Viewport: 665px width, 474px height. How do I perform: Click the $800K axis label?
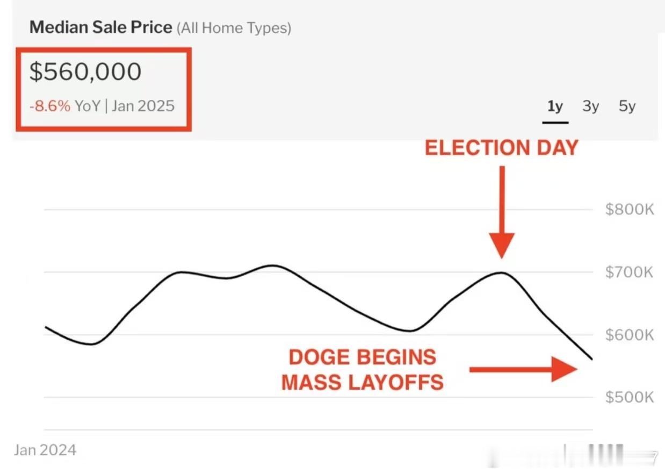pos(629,209)
